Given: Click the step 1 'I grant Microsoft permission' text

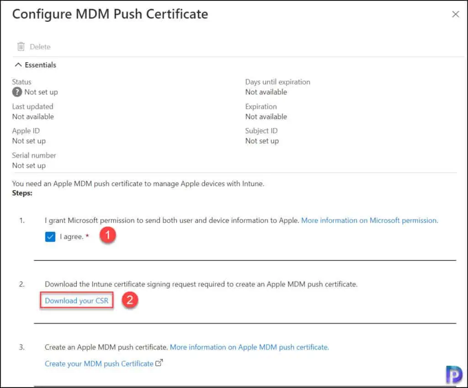Looking at the screenshot, I should [172, 221].
